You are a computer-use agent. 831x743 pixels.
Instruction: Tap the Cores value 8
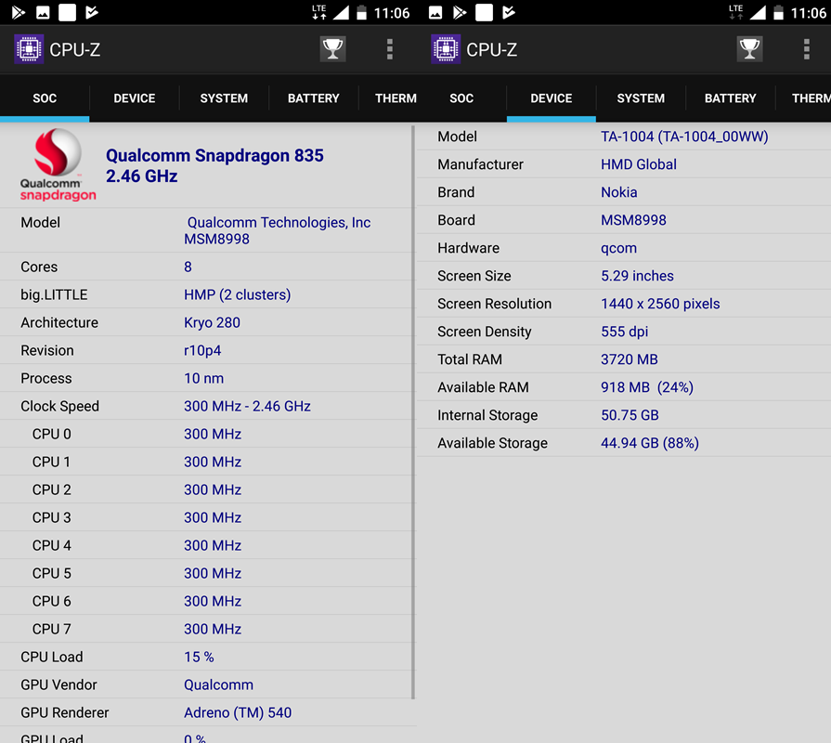pyautogui.click(x=188, y=267)
